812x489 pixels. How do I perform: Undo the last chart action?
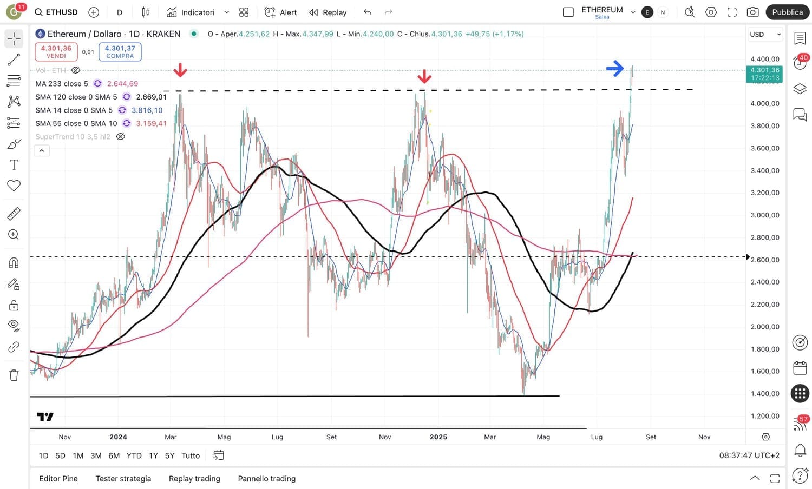pyautogui.click(x=368, y=12)
